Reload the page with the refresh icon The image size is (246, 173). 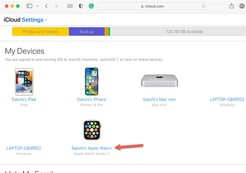pyautogui.click(x=203, y=6)
